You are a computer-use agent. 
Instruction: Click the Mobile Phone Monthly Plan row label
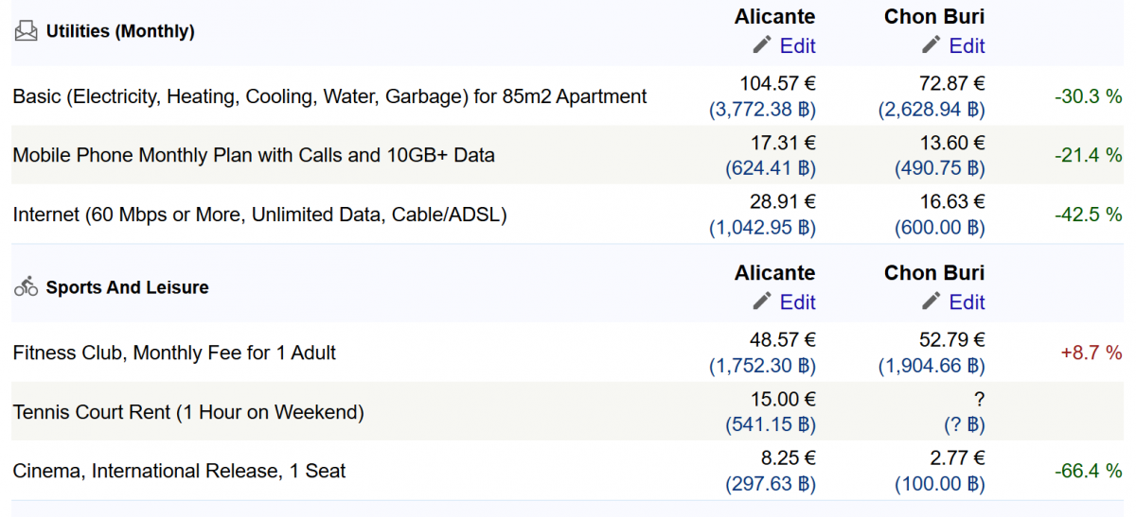coord(254,155)
